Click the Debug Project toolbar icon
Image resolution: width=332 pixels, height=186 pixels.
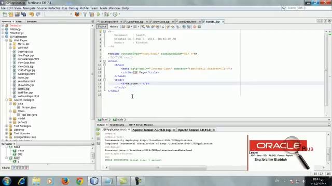(106, 14)
